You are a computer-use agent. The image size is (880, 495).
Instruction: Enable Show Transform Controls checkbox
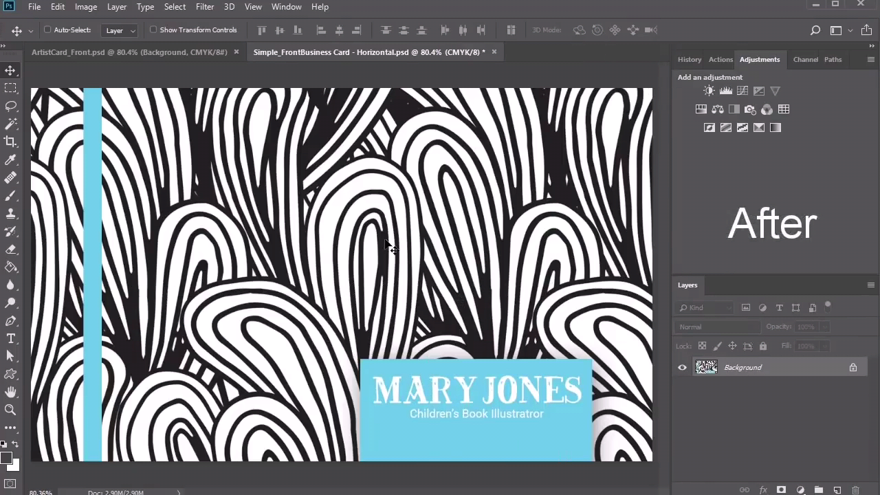coord(153,30)
